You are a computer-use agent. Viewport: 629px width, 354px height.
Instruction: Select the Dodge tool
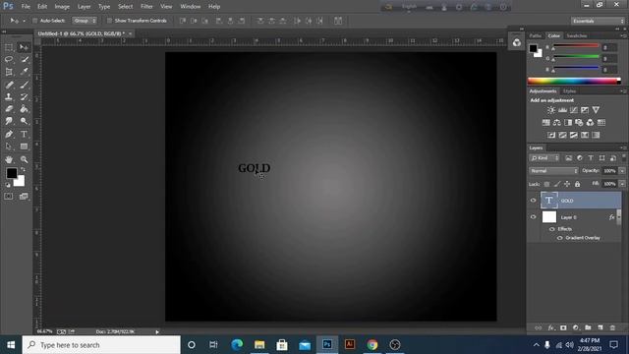coord(24,121)
